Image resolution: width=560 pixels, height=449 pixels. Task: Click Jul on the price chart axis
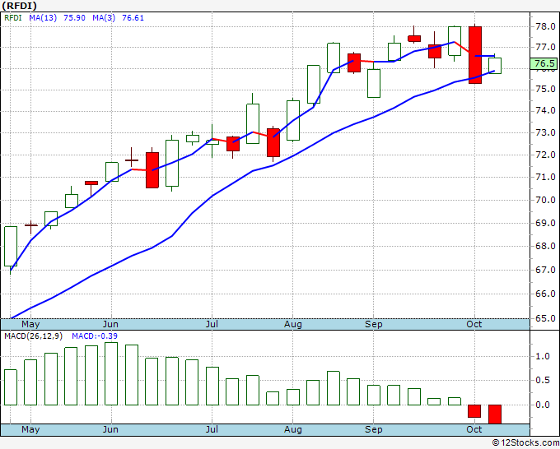(212, 325)
